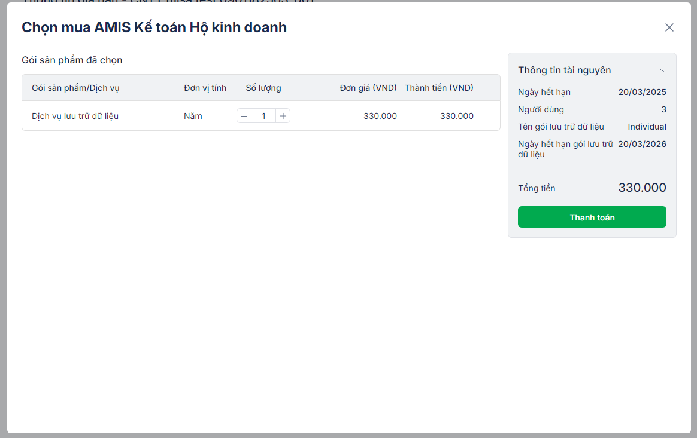The width and height of the screenshot is (697, 438).
Task: Click the Thành tiền (VND) column header
Action: [x=439, y=88]
